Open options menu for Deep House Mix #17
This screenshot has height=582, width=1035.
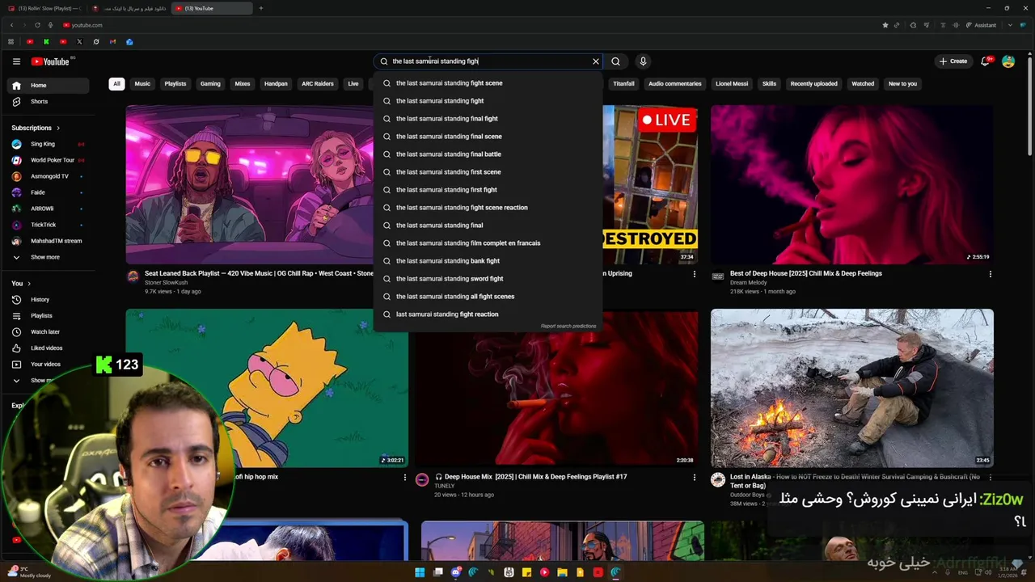pyautogui.click(x=694, y=478)
